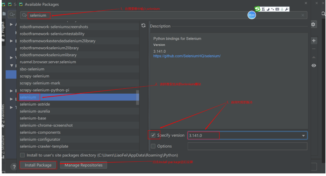Enable Specify version checkbox

pyautogui.click(x=153, y=135)
